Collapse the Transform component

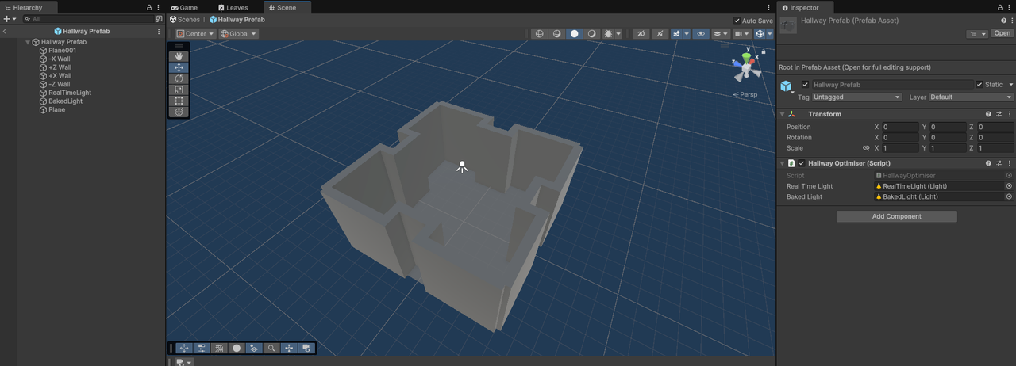point(783,114)
